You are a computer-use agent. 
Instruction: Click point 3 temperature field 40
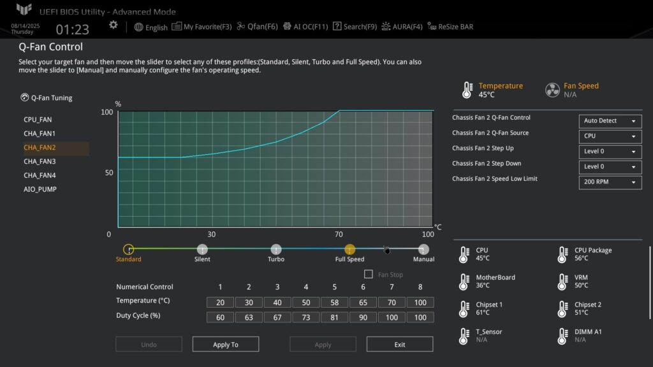(x=277, y=303)
